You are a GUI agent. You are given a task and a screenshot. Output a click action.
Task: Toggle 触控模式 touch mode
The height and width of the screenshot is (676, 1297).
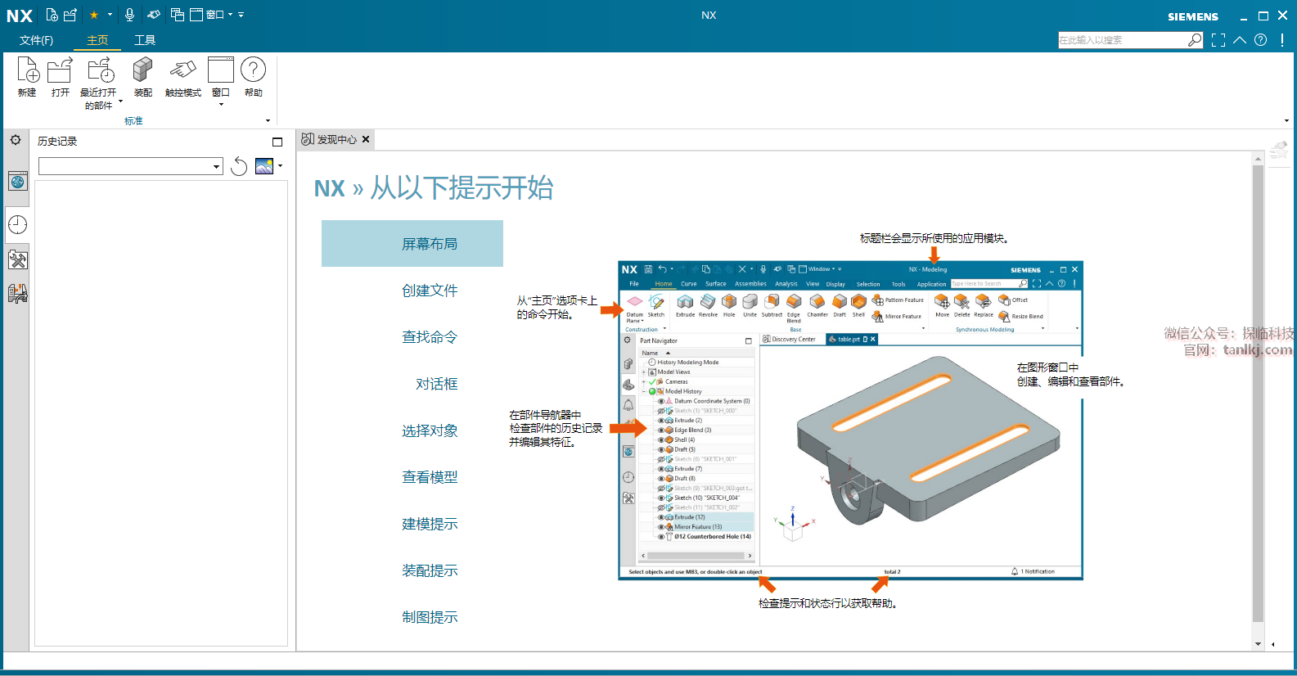[182, 72]
